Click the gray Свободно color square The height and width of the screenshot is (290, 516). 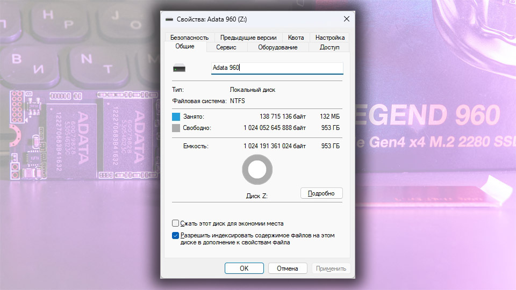[x=176, y=128]
